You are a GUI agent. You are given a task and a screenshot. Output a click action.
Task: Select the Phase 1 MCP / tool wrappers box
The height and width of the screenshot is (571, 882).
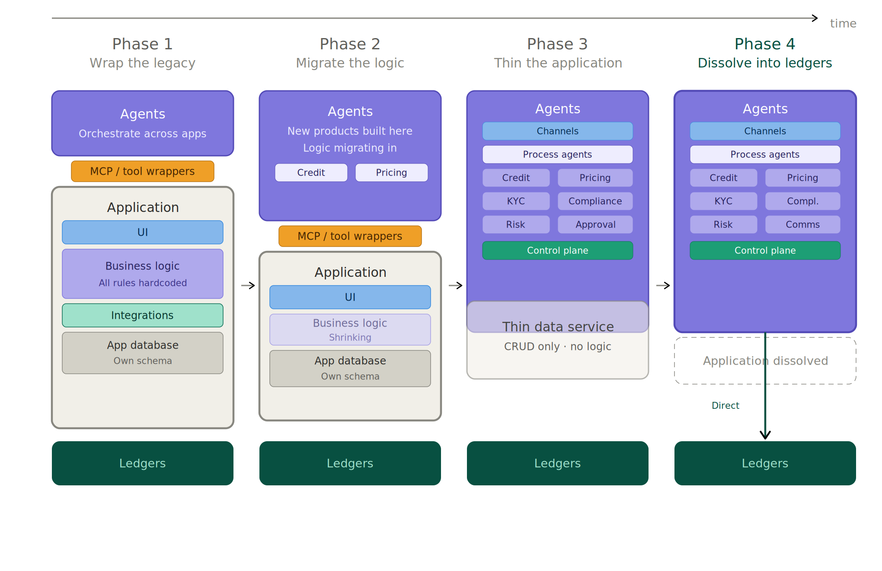pyautogui.click(x=143, y=171)
